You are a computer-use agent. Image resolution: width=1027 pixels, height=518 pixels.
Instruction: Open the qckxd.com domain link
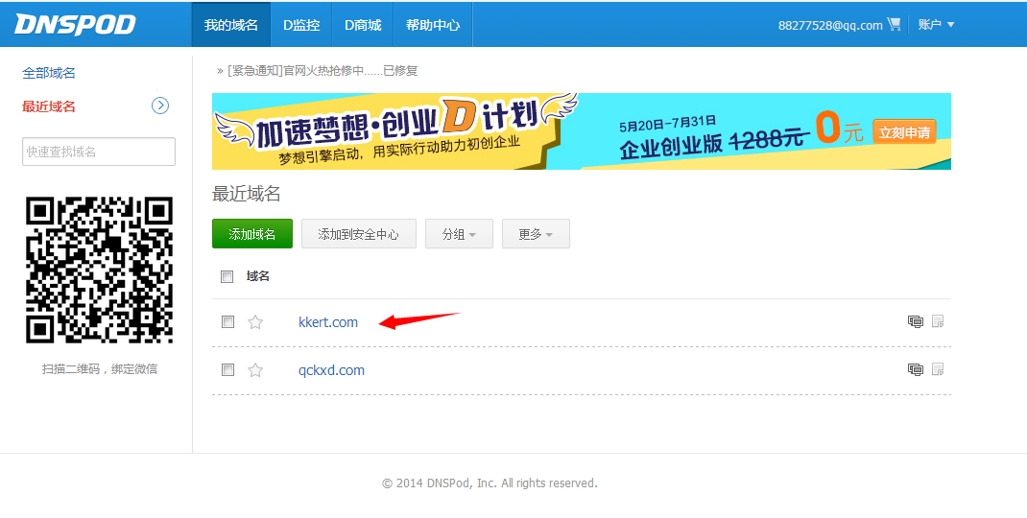331,370
